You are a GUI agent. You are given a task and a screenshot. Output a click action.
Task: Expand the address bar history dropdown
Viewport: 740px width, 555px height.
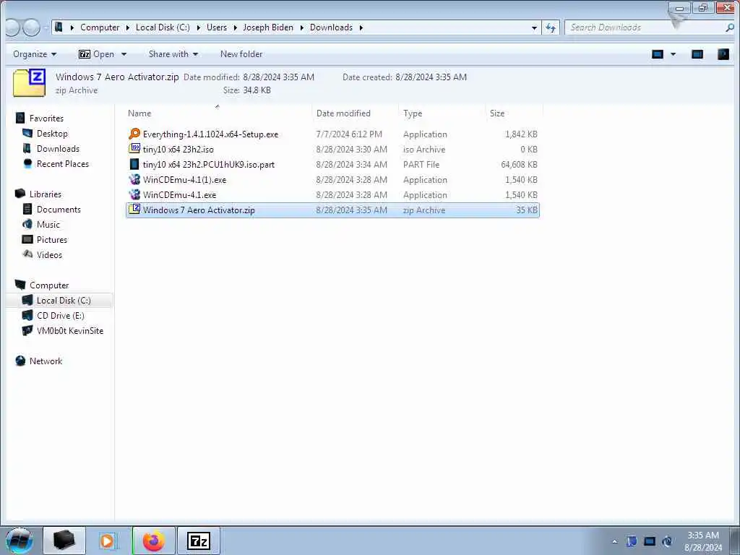point(534,28)
